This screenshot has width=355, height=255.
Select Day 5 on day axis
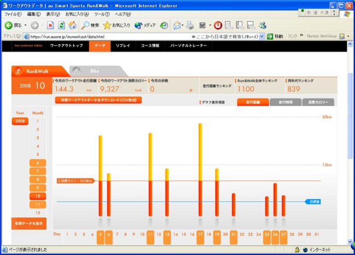tap(100, 237)
